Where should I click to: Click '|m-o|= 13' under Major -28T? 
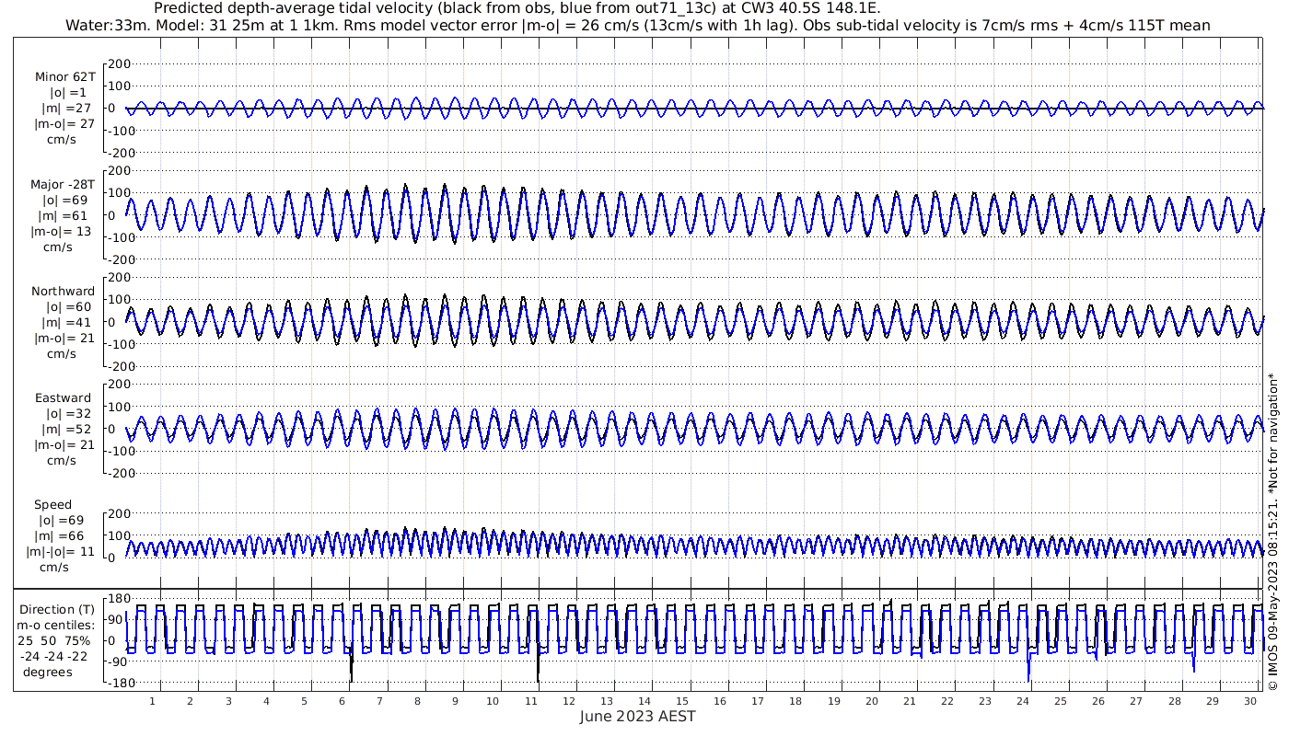63,232
